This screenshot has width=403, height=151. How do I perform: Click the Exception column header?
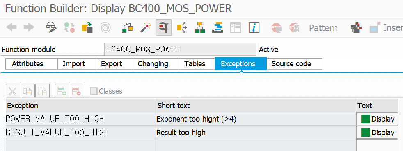click(x=81, y=105)
